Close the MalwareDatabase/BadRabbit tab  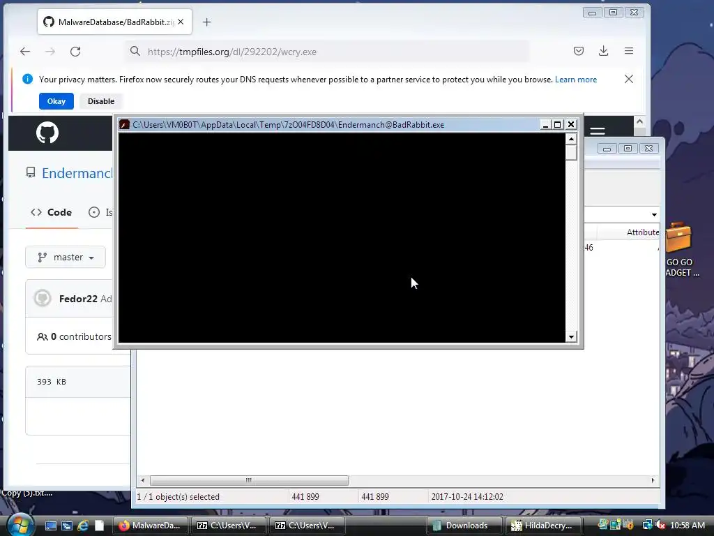(181, 22)
